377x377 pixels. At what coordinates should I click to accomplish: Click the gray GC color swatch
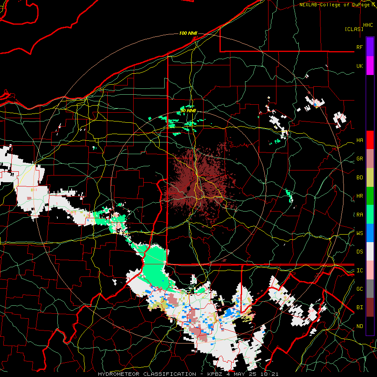pos(370,289)
